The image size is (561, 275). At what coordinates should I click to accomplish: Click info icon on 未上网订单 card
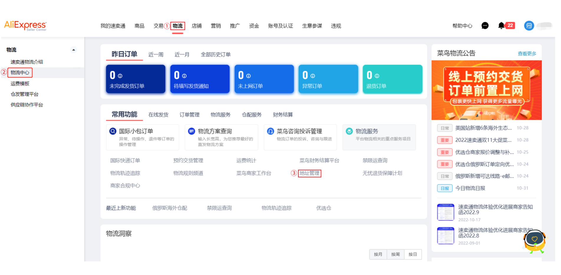point(249,76)
